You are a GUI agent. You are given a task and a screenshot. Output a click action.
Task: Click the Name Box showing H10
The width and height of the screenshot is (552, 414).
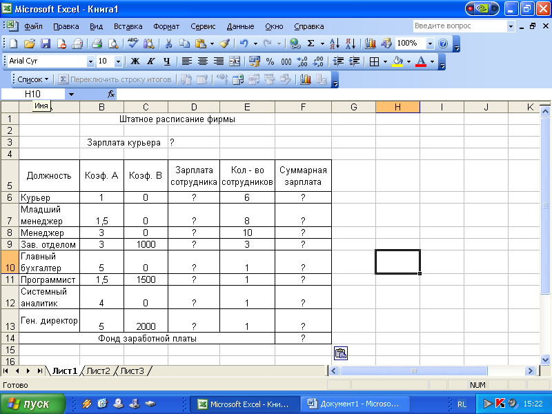32,94
